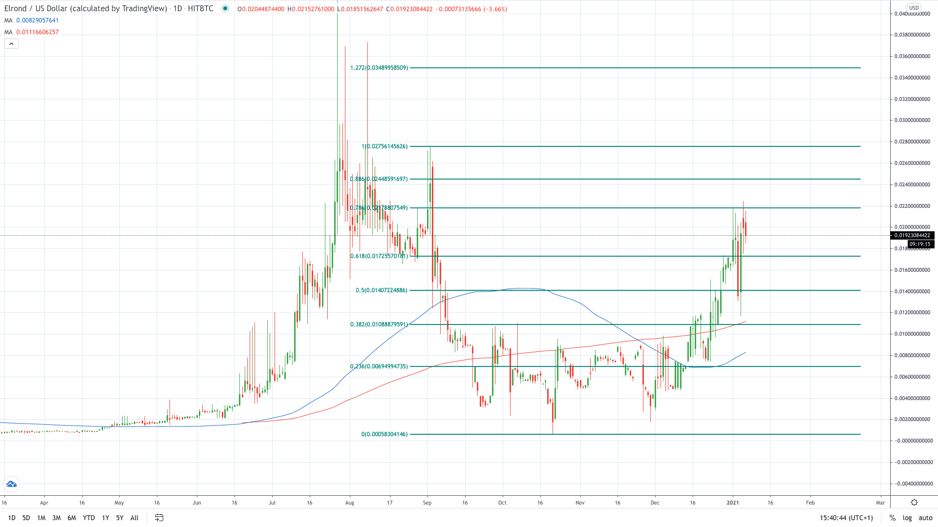This screenshot has height=527, width=938.
Task: Click the Elrond / US Dollar symbol title
Action: tap(85, 8)
